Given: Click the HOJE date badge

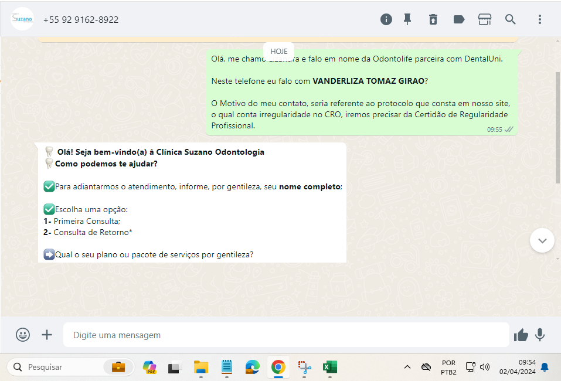Looking at the screenshot, I should [x=278, y=51].
